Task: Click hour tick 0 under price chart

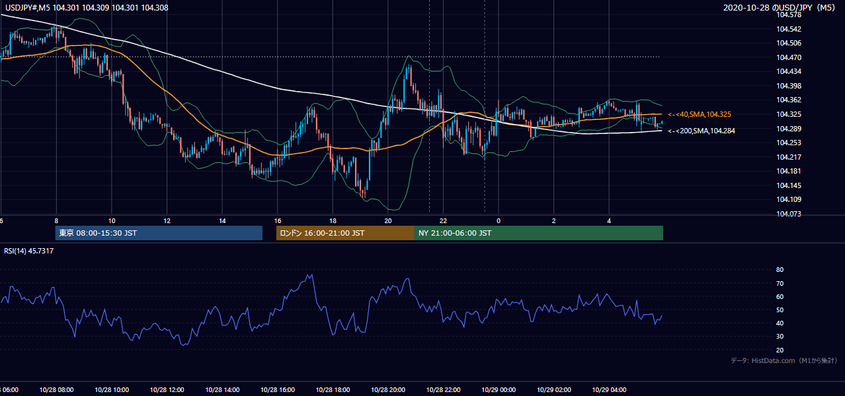Action: (499, 220)
